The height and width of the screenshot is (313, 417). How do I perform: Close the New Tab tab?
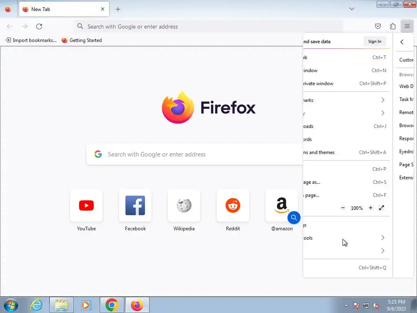tap(102, 9)
